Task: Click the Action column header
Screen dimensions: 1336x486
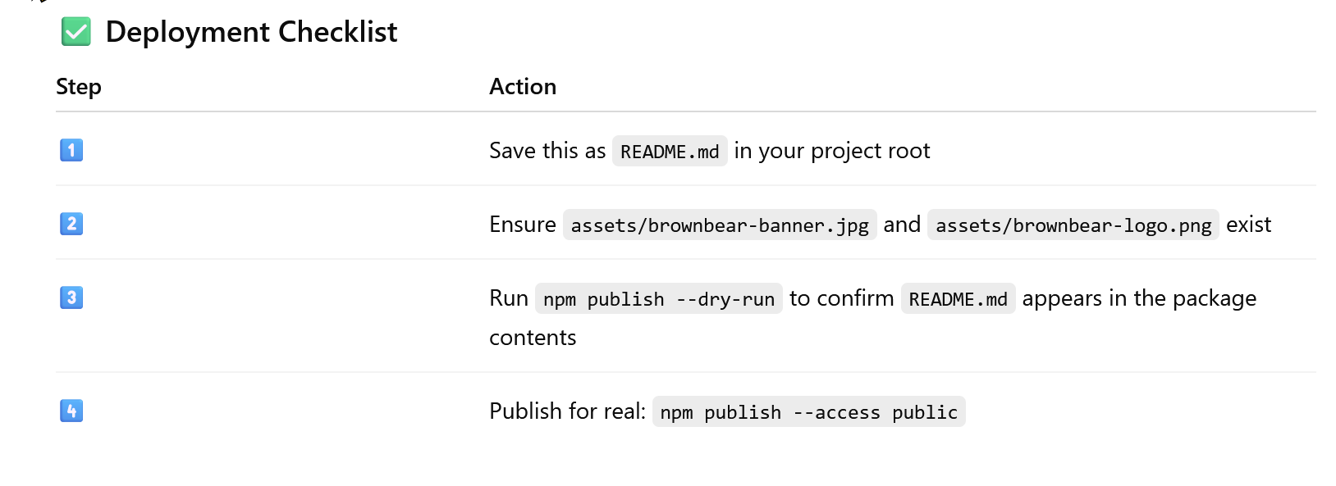Action: tap(523, 86)
